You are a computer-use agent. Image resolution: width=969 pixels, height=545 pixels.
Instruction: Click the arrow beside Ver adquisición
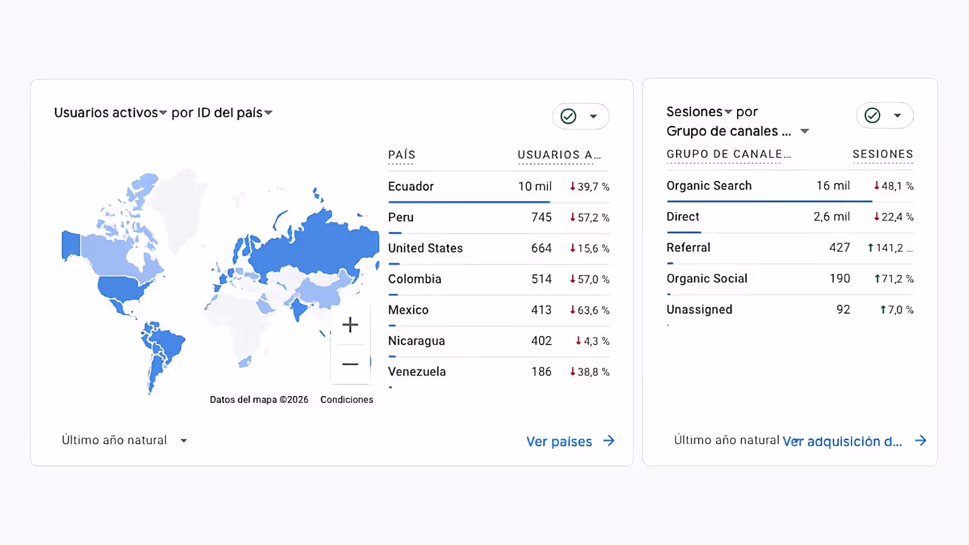click(x=921, y=441)
